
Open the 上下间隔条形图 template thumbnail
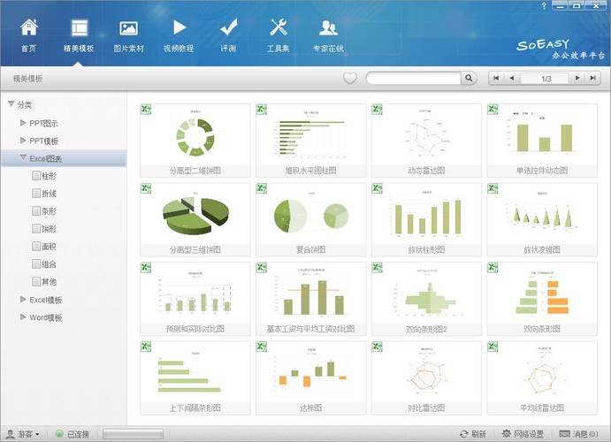click(x=195, y=377)
